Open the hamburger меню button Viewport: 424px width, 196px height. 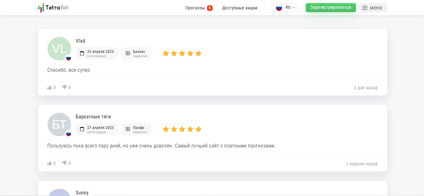[x=373, y=8]
